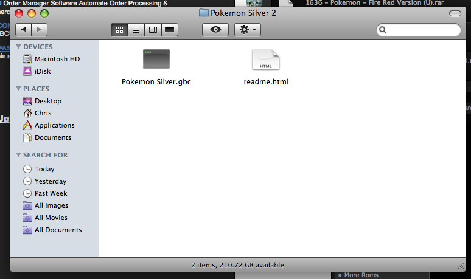Click the More Roms link in browser

pyautogui.click(x=361, y=275)
